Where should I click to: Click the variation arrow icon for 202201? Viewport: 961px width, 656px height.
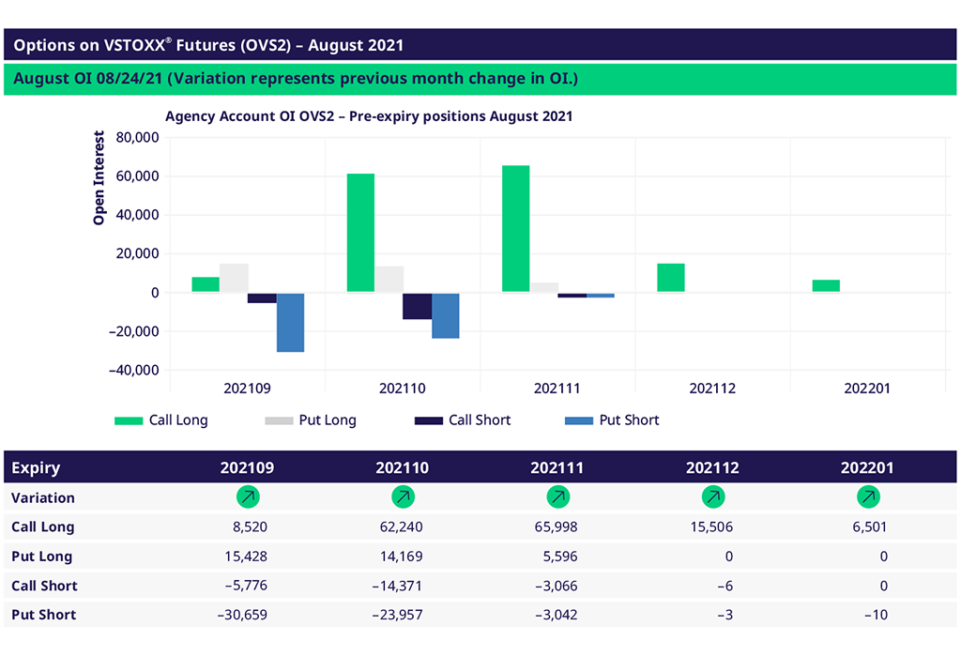click(x=868, y=497)
